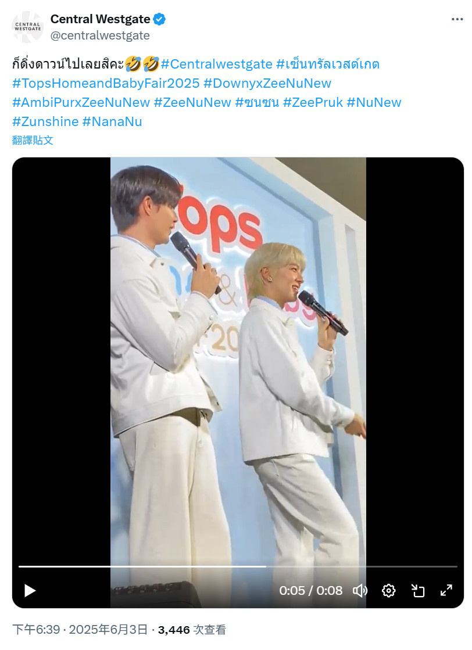The image size is (472, 650).
Task: Click the verified badge icon
Action: click(160, 19)
